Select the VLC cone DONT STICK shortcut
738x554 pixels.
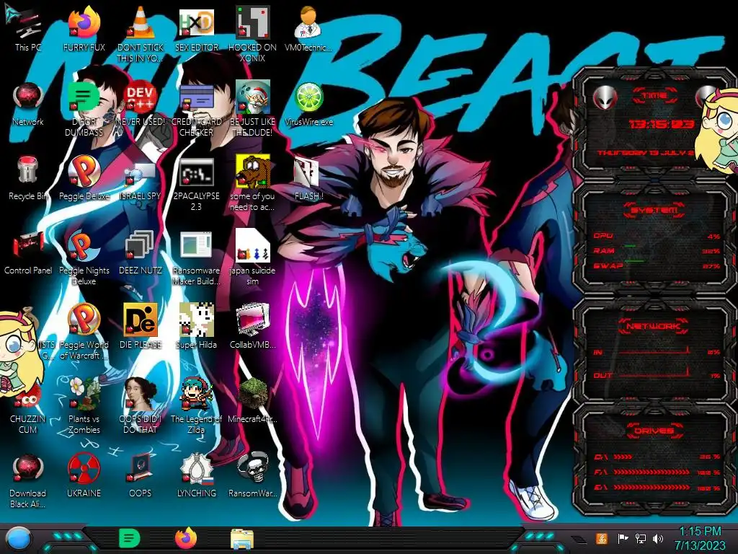coord(141,34)
